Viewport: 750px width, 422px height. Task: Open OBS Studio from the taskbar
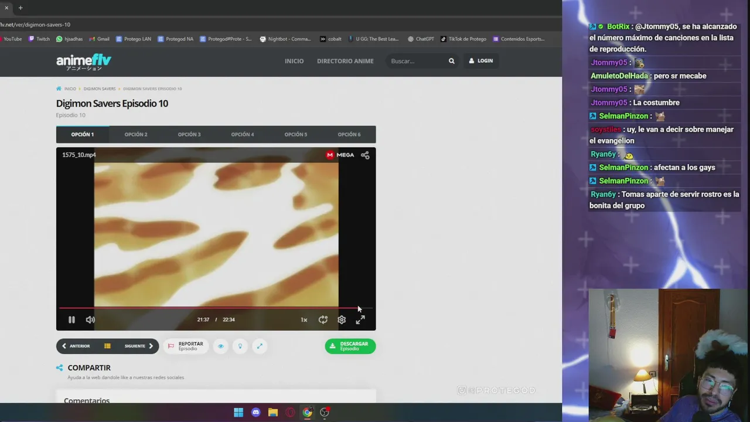(325, 413)
